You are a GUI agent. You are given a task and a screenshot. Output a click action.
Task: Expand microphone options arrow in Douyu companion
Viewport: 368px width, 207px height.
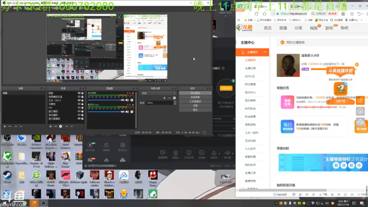coord(219,153)
